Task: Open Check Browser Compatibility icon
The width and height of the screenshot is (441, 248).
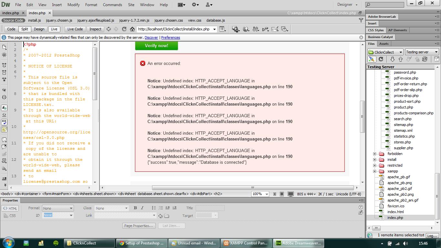Action: tap(275, 29)
